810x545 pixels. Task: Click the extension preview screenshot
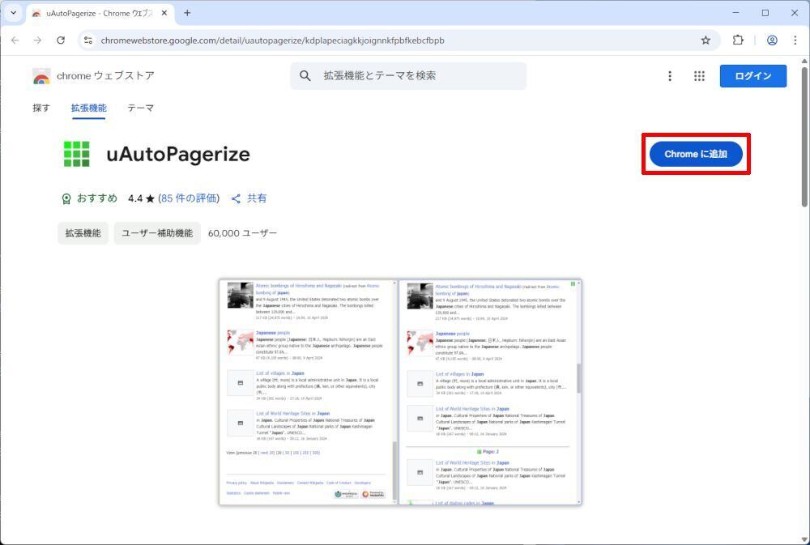coord(400,392)
